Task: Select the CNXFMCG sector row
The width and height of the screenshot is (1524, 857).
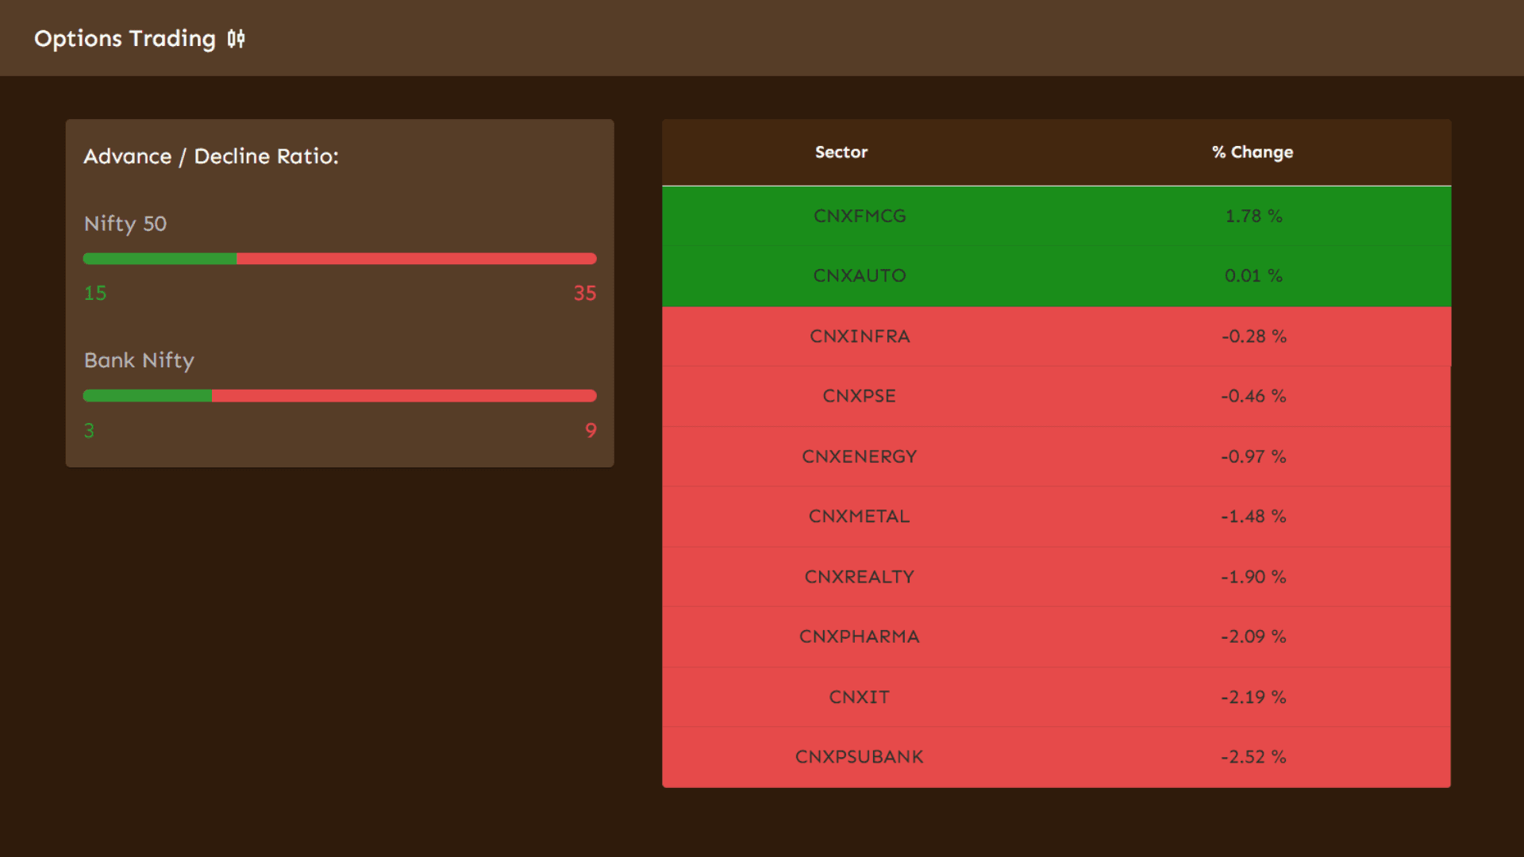Action: pyautogui.click(x=860, y=216)
